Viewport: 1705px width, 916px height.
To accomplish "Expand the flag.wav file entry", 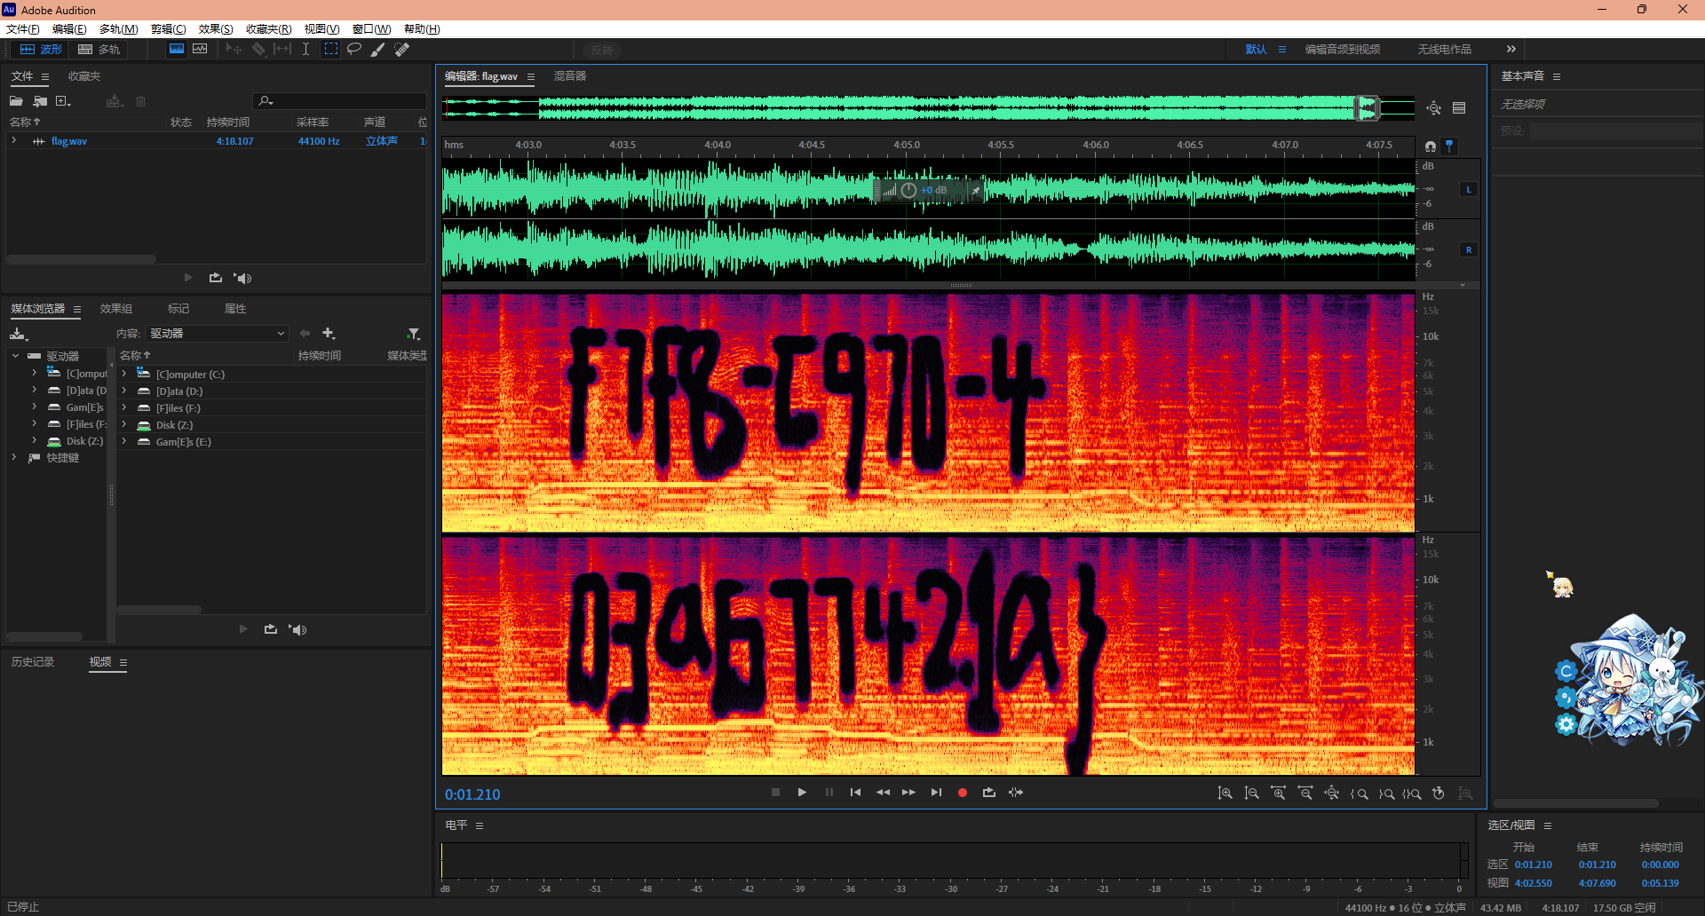I will point(14,141).
